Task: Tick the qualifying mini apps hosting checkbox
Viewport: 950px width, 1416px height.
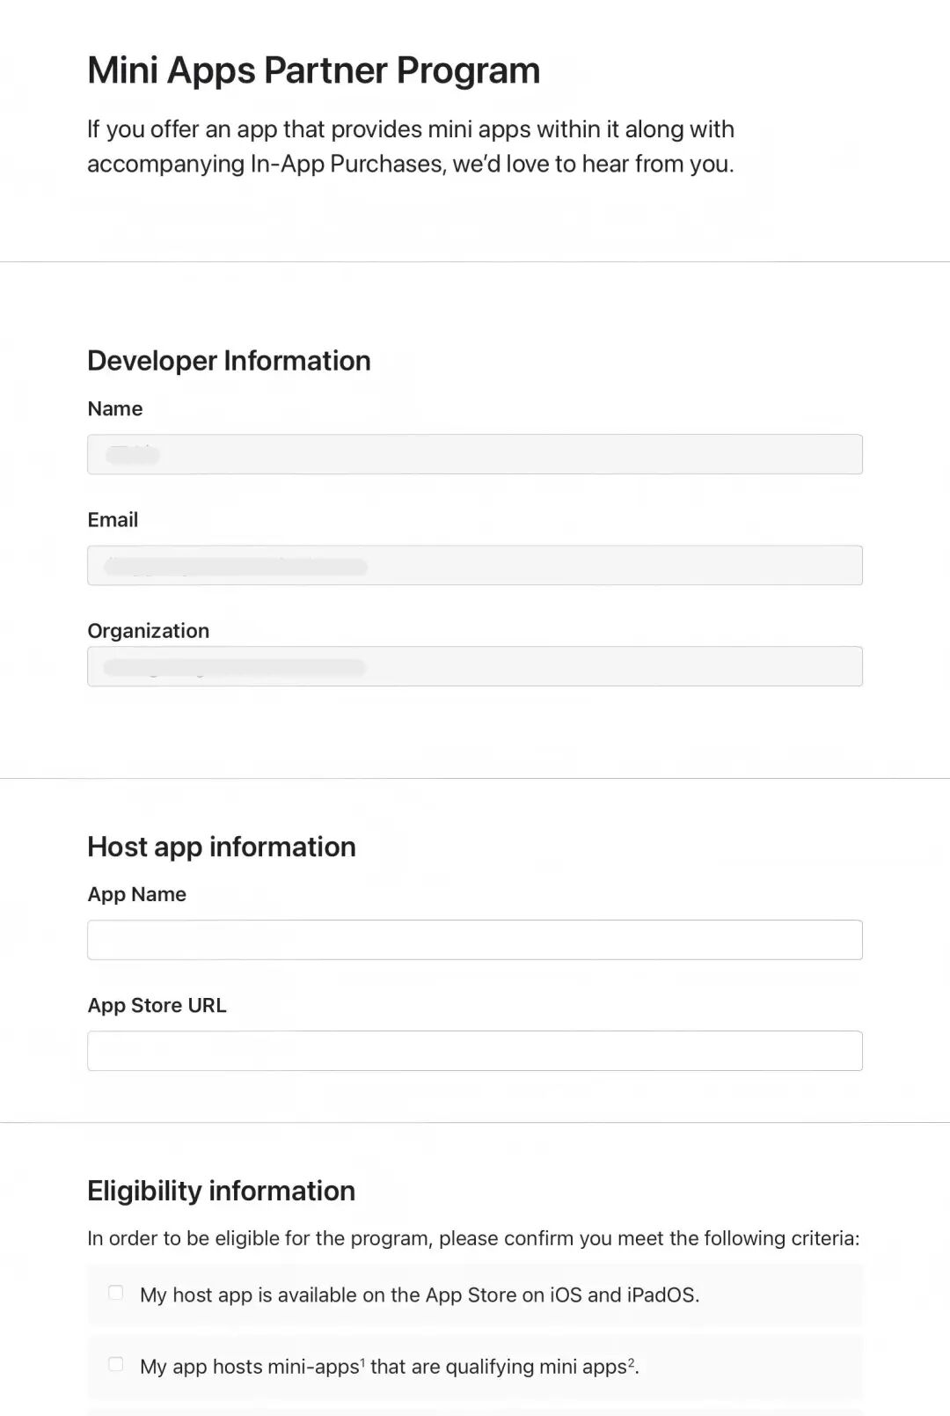Action: click(115, 1364)
